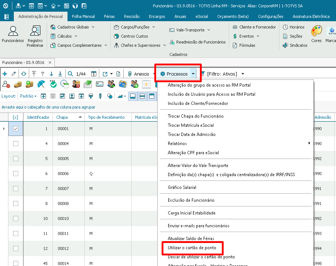Expand the Cargos/Funções dropdown

click(x=154, y=27)
